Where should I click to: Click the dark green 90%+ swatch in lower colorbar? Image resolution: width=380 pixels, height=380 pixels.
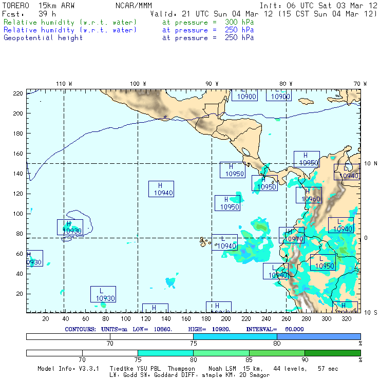tap(333, 353)
